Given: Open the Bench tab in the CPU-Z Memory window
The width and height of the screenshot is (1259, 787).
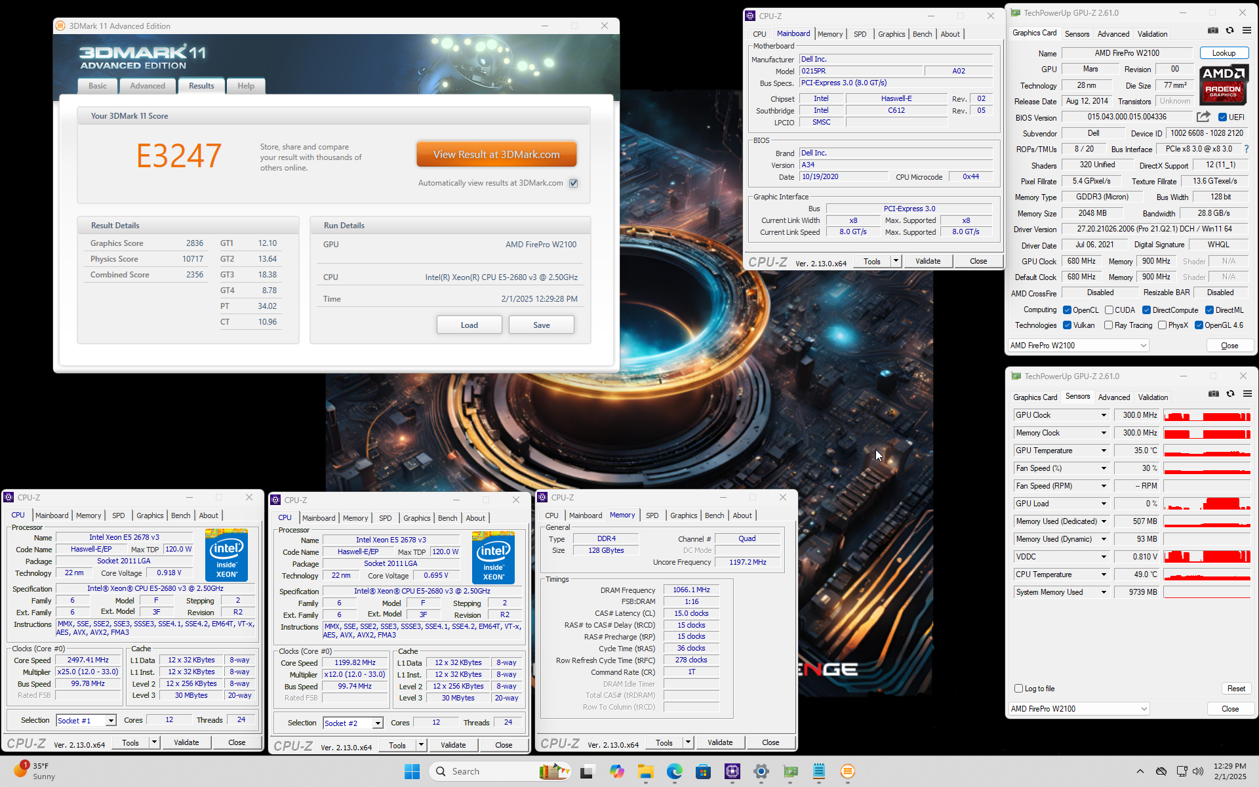Looking at the screenshot, I should [x=714, y=515].
